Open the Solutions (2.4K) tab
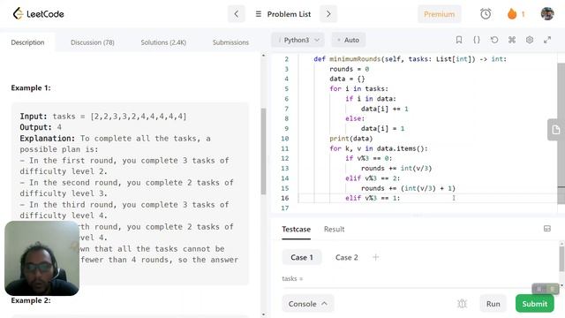The height and width of the screenshot is (318, 565). coord(163,42)
